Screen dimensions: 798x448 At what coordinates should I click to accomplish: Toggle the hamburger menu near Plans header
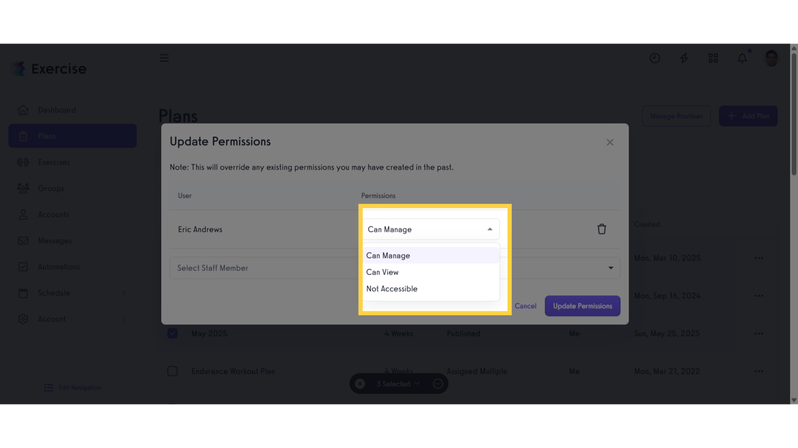point(164,58)
